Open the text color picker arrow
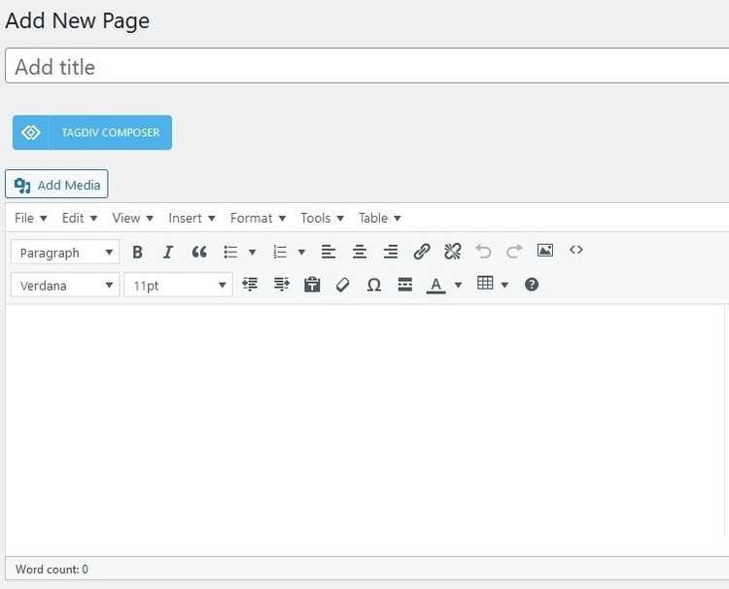Screen dimensions: 729x589 click(458, 285)
